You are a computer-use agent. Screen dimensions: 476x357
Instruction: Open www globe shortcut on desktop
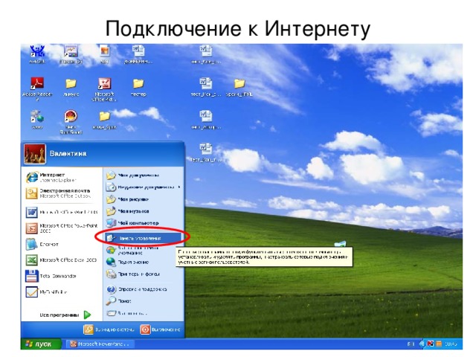[x=37, y=120]
